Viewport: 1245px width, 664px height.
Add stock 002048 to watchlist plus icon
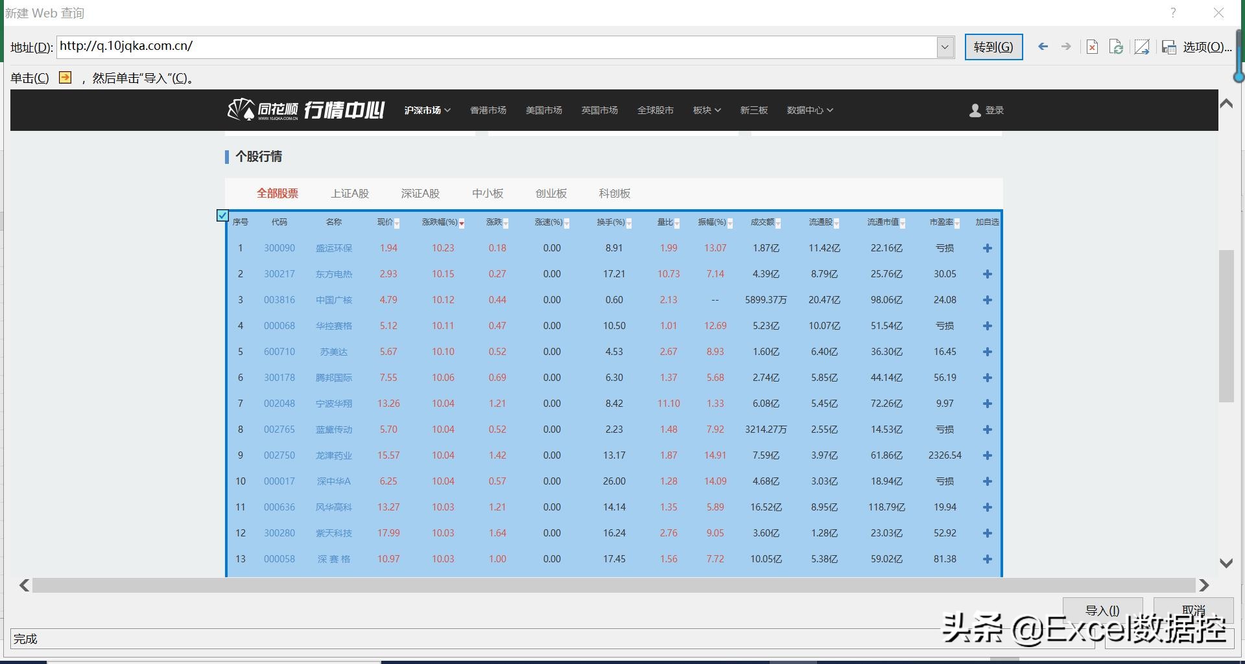pos(988,404)
